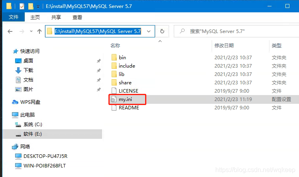Select the LICENSE file
This screenshot has height=177, width=299.
pos(128,91)
